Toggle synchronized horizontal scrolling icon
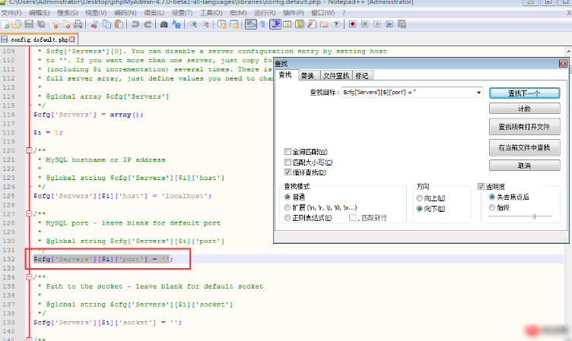 click(x=234, y=24)
